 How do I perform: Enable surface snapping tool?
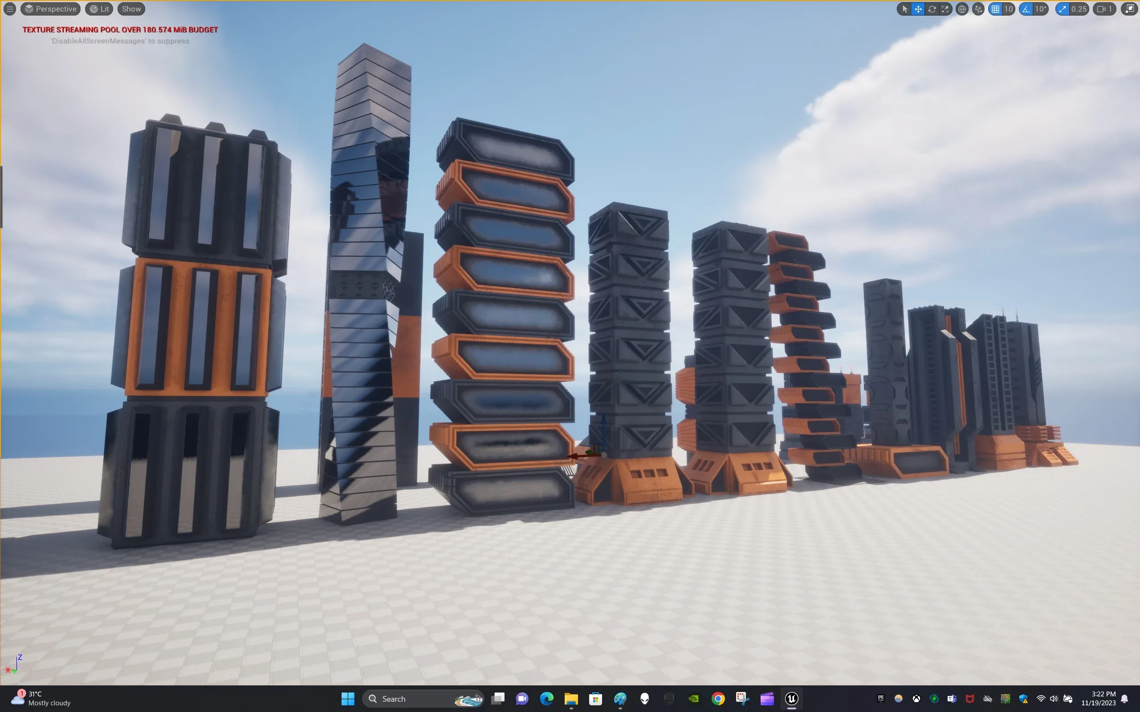(978, 9)
